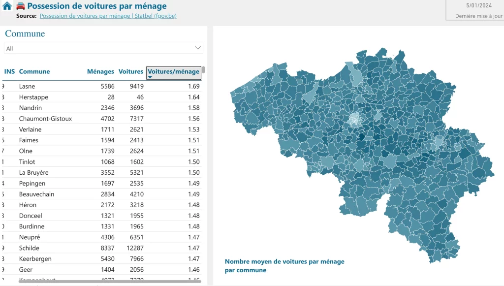
Task: Sort table by Voitures column header
Action: [131, 71]
